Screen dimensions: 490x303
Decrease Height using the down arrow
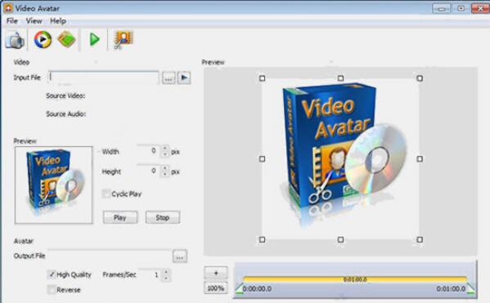pyautogui.click(x=164, y=174)
